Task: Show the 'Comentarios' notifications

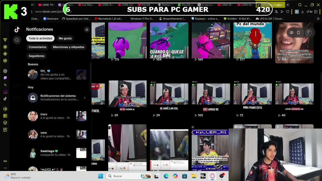Action: (x=37, y=47)
